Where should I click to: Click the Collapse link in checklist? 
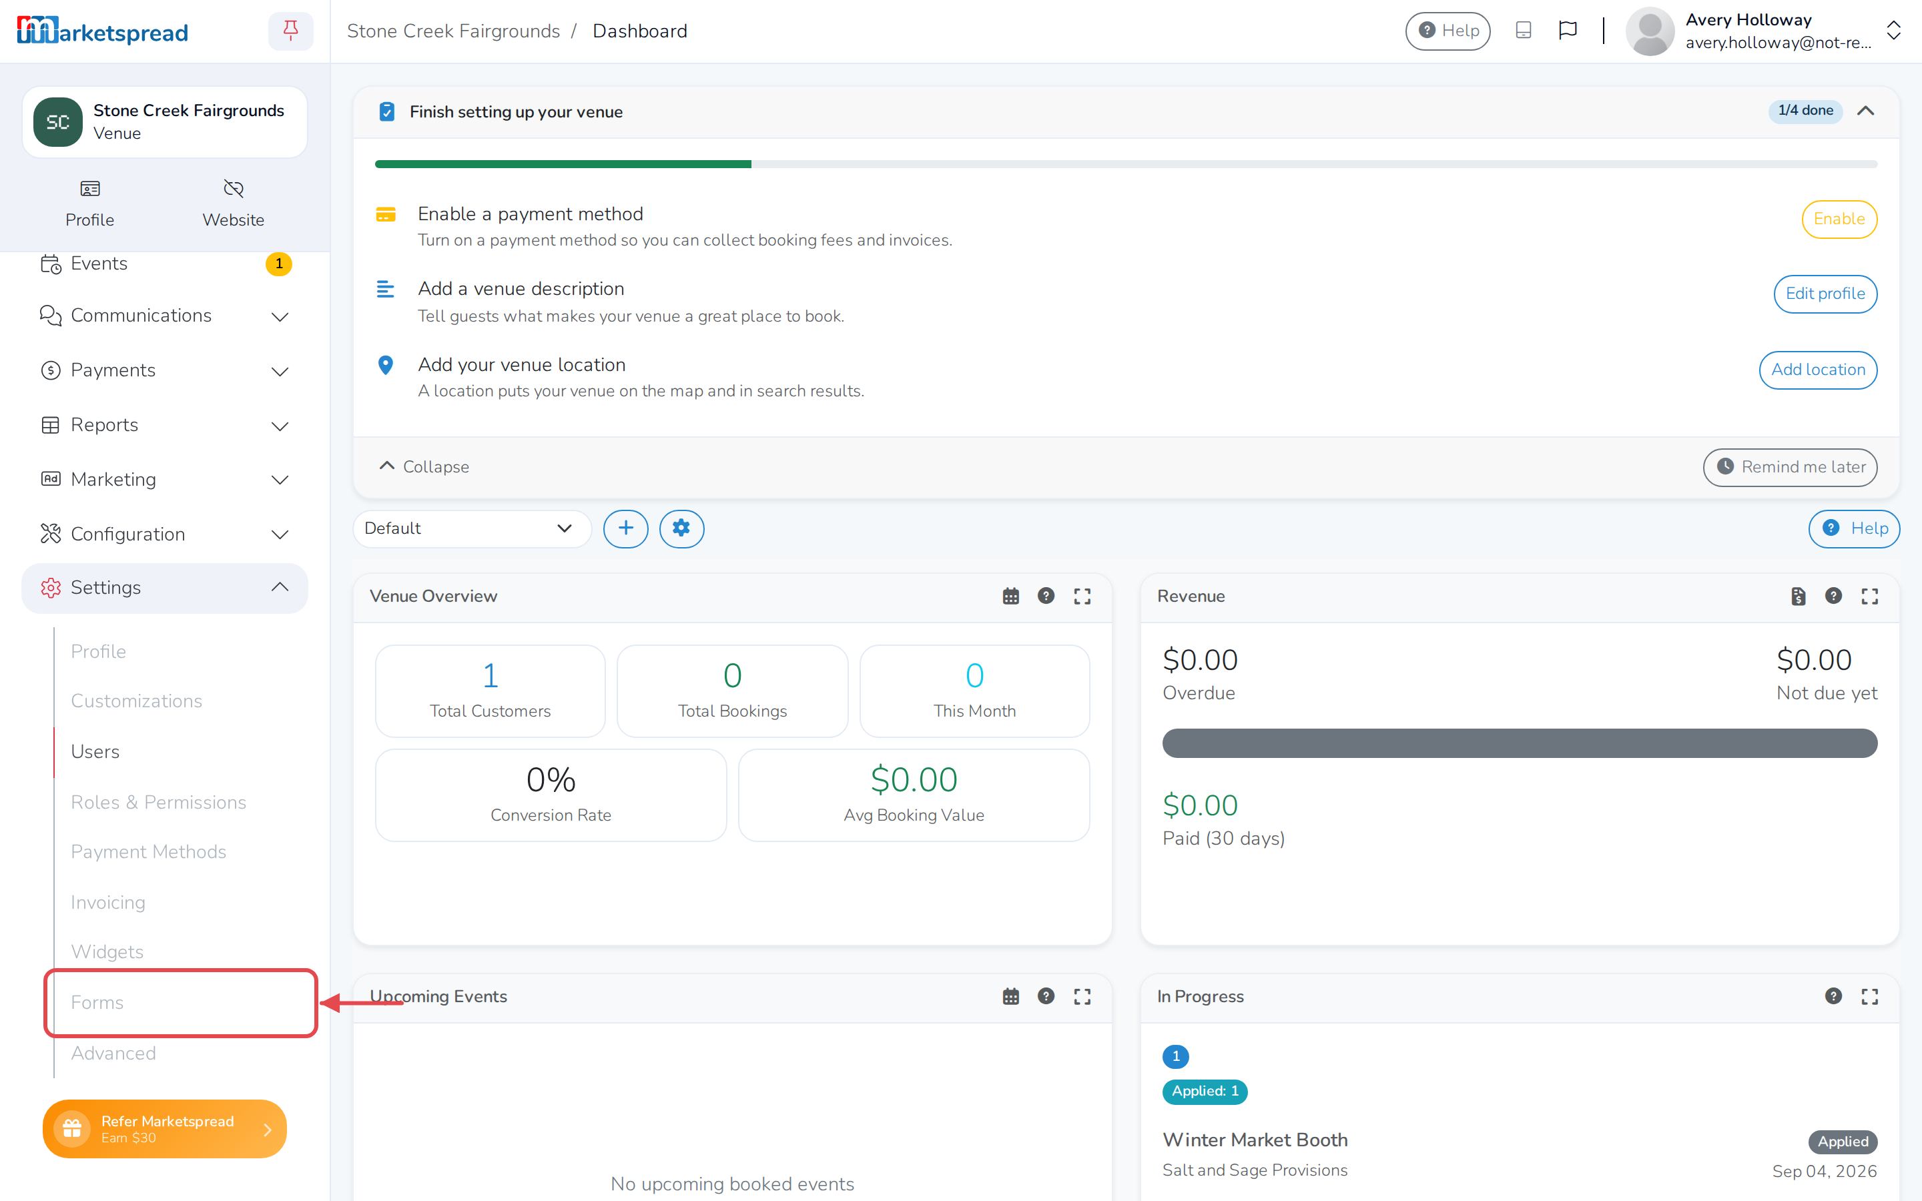point(424,467)
